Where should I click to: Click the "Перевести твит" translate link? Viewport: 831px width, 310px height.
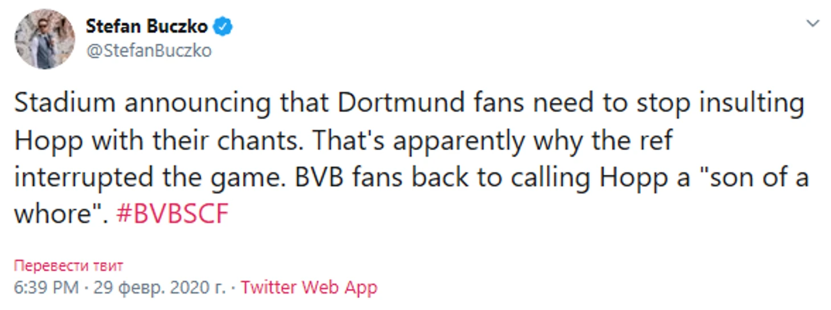click(x=68, y=266)
